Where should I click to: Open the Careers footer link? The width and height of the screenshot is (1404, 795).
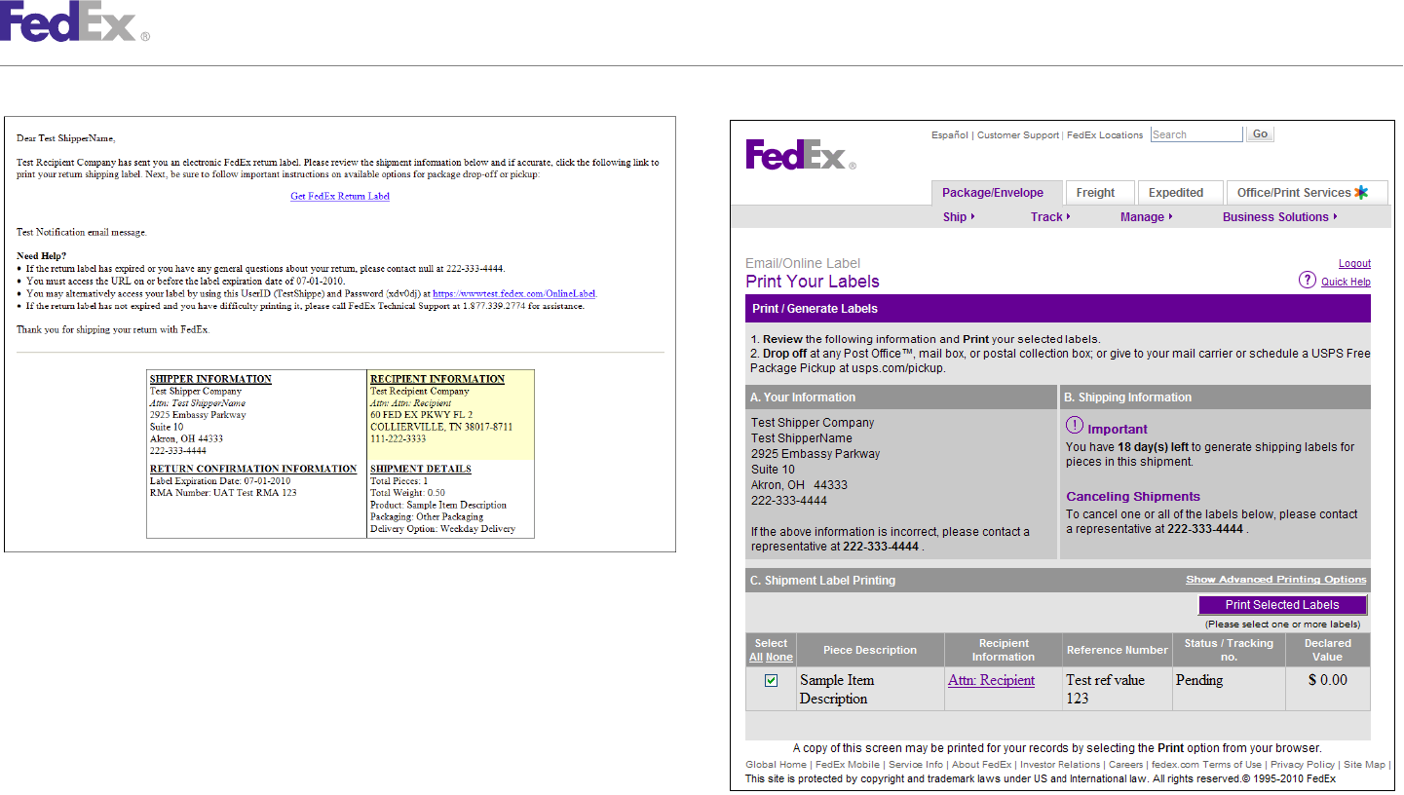pos(1126,765)
